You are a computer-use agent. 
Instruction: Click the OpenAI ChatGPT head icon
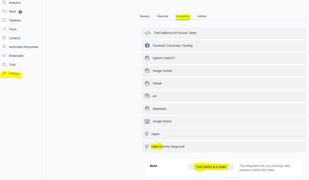tap(147, 58)
